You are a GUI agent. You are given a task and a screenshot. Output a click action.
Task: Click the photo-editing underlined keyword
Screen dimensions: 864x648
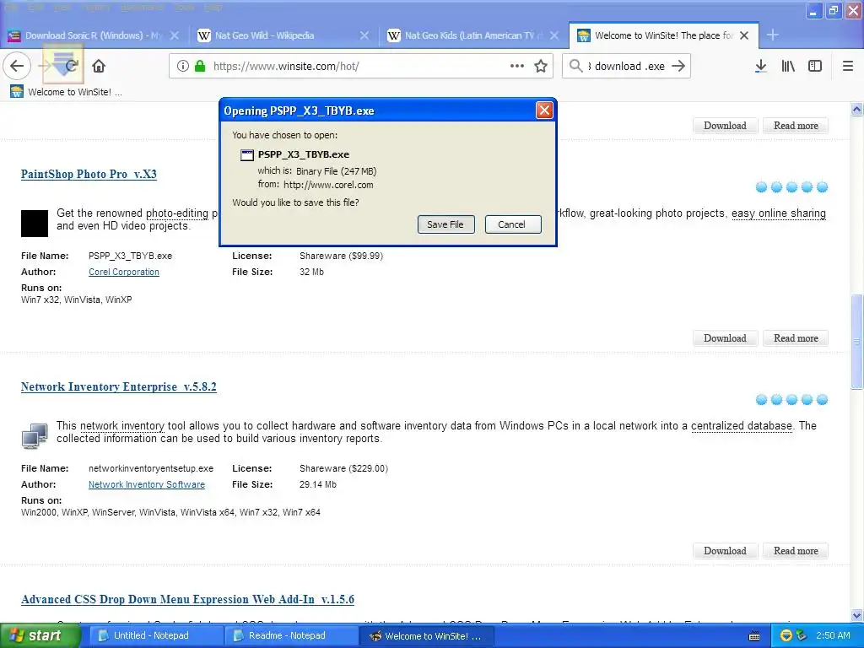click(x=177, y=213)
